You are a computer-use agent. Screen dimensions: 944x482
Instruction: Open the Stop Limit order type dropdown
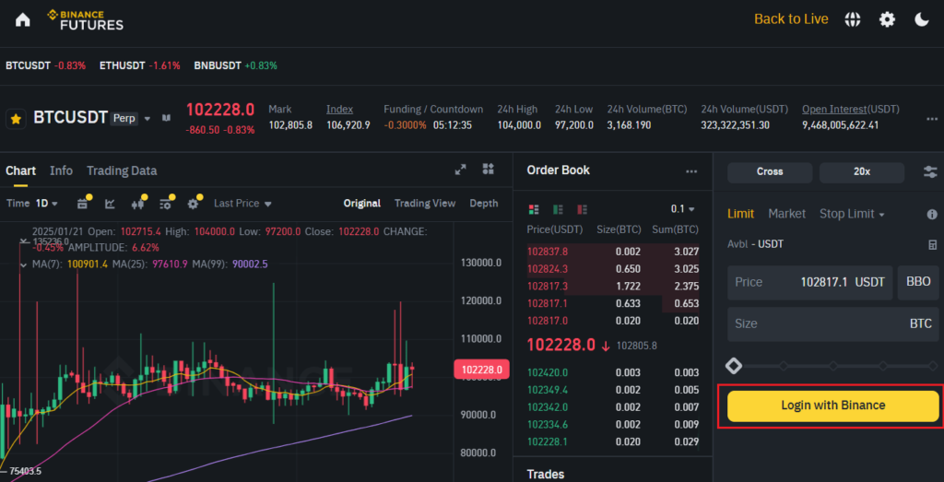point(852,214)
